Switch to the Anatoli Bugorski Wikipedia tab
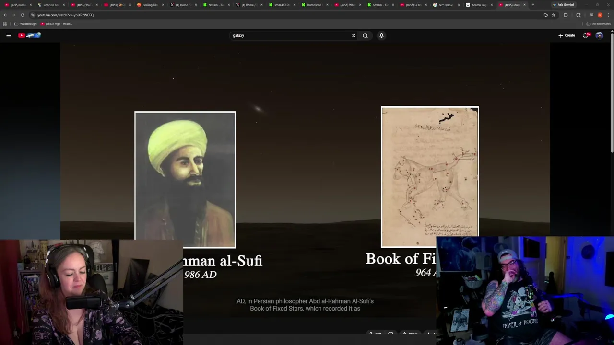614x345 pixels. click(x=479, y=5)
